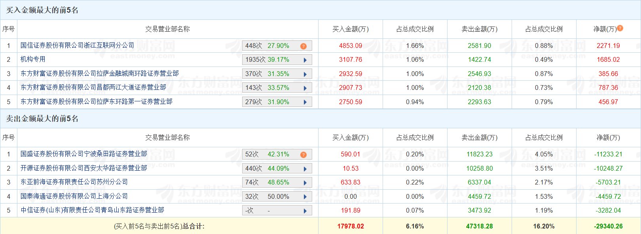Click orange question icon in 国信证券 row
This screenshot has height=234, width=641.
click(303, 46)
